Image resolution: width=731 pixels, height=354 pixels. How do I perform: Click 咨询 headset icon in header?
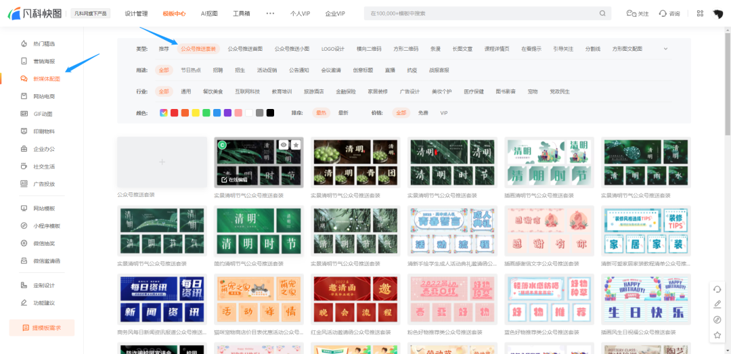(663, 14)
